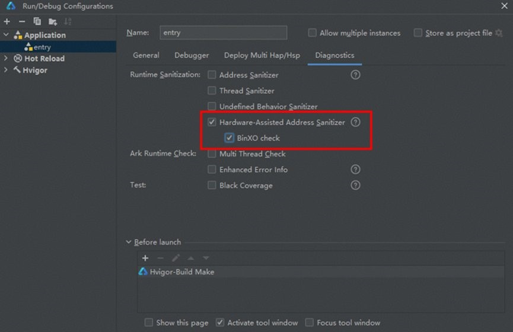
Task: Click the Hot Reload icon in tree
Action: pyautogui.click(x=18, y=59)
